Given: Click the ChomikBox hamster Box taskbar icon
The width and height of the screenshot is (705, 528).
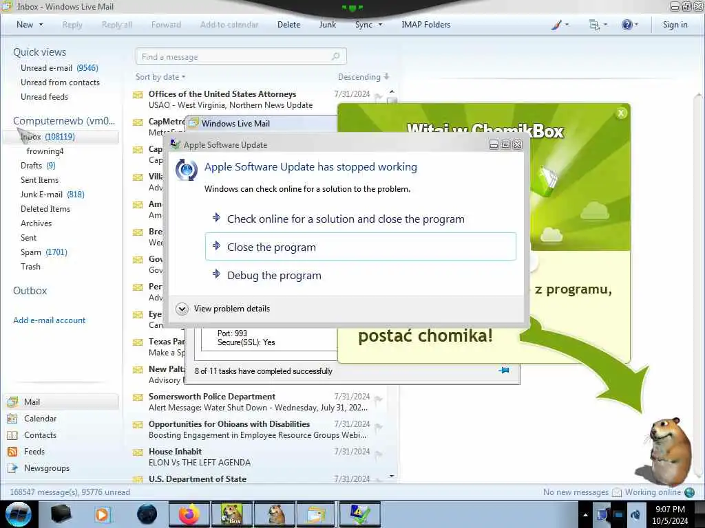Looking at the screenshot, I should 232,514.
